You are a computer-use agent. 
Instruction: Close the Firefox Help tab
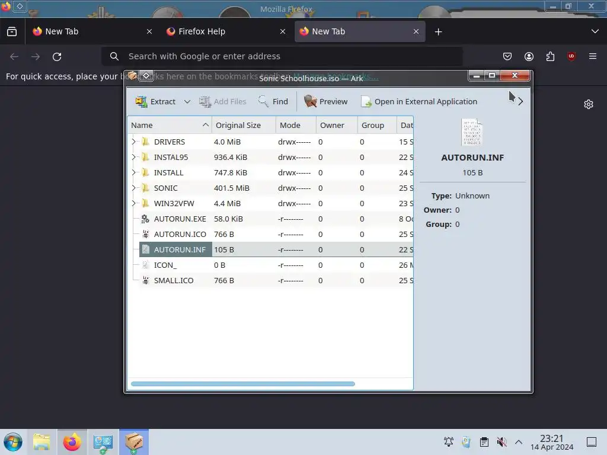tap(283, 32)
